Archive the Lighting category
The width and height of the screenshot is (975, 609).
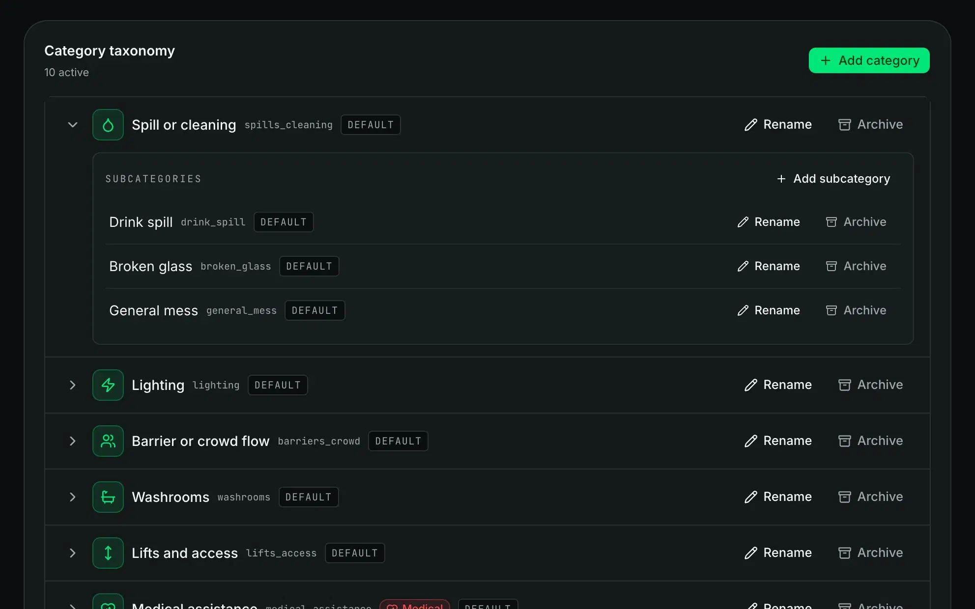click(x=870, y=385)
